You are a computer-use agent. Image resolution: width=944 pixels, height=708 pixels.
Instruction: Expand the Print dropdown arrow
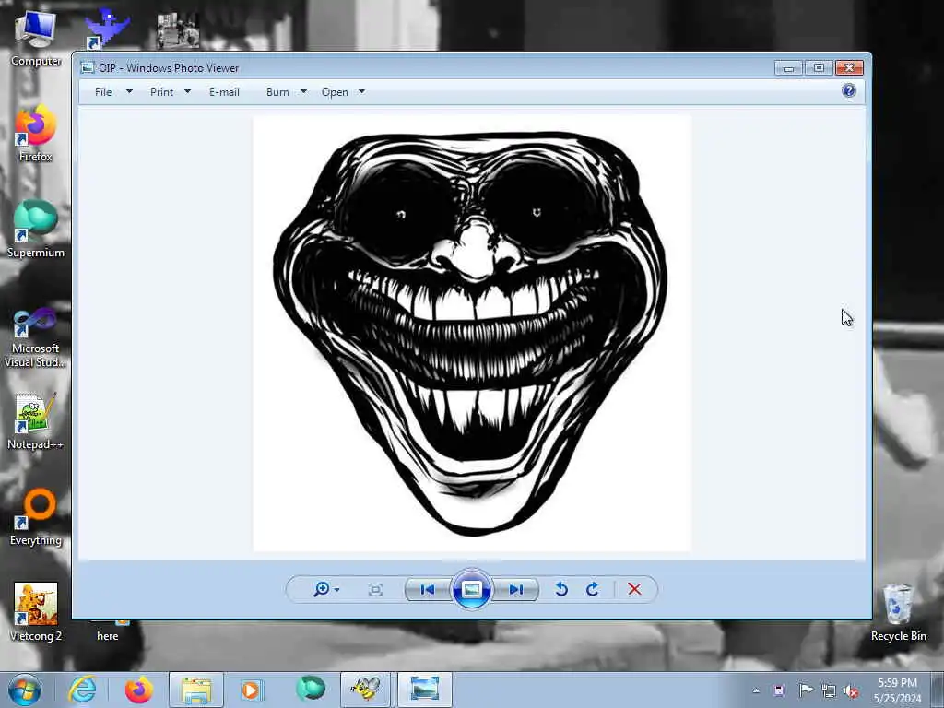tap(187, 92)
